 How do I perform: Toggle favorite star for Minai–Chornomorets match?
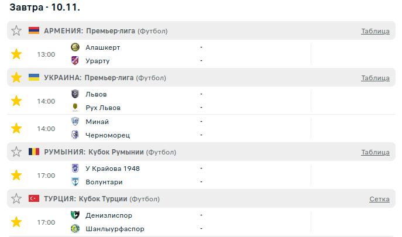pyautogui.click(x=16, y=128)
